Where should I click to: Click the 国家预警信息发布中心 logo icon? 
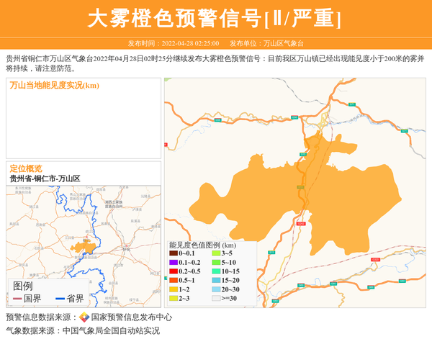[x=84, y=317]
